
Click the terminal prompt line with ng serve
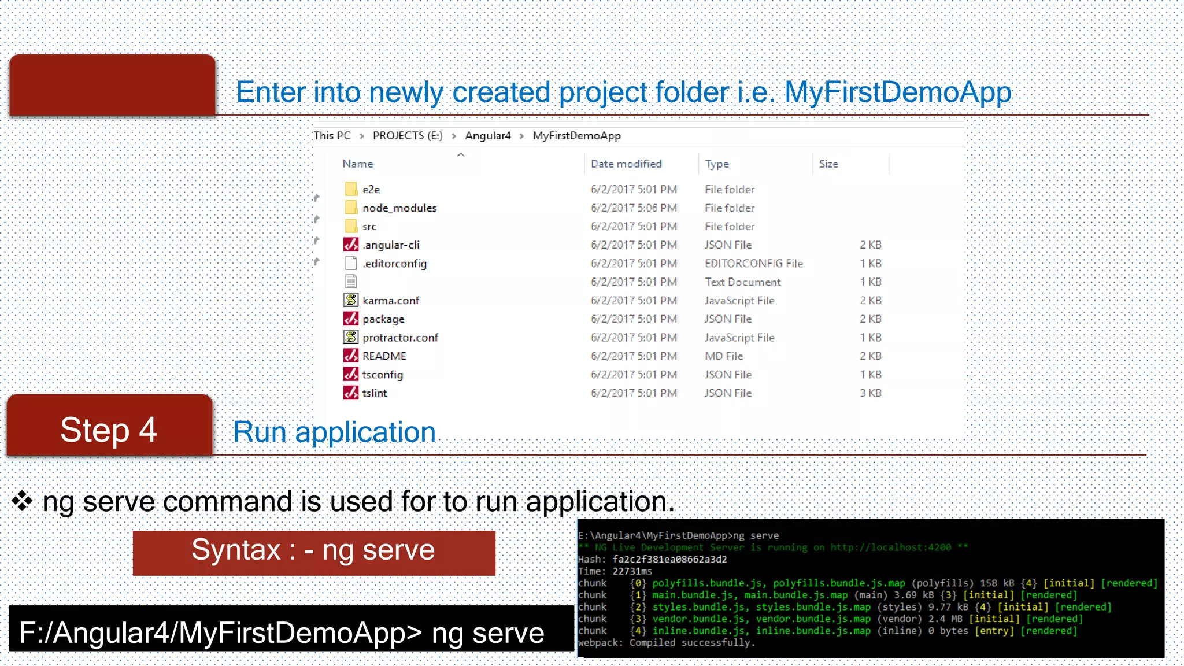(x=678, y=535)
